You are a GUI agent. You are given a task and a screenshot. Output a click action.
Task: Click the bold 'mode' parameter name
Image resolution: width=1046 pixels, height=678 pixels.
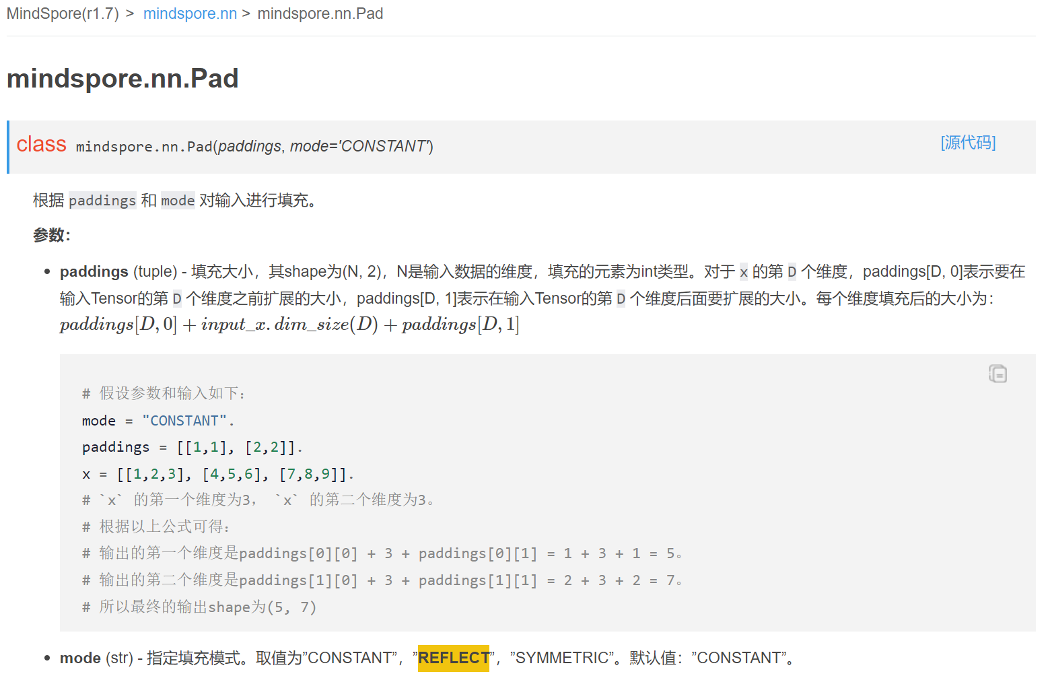tap(80, 658)
